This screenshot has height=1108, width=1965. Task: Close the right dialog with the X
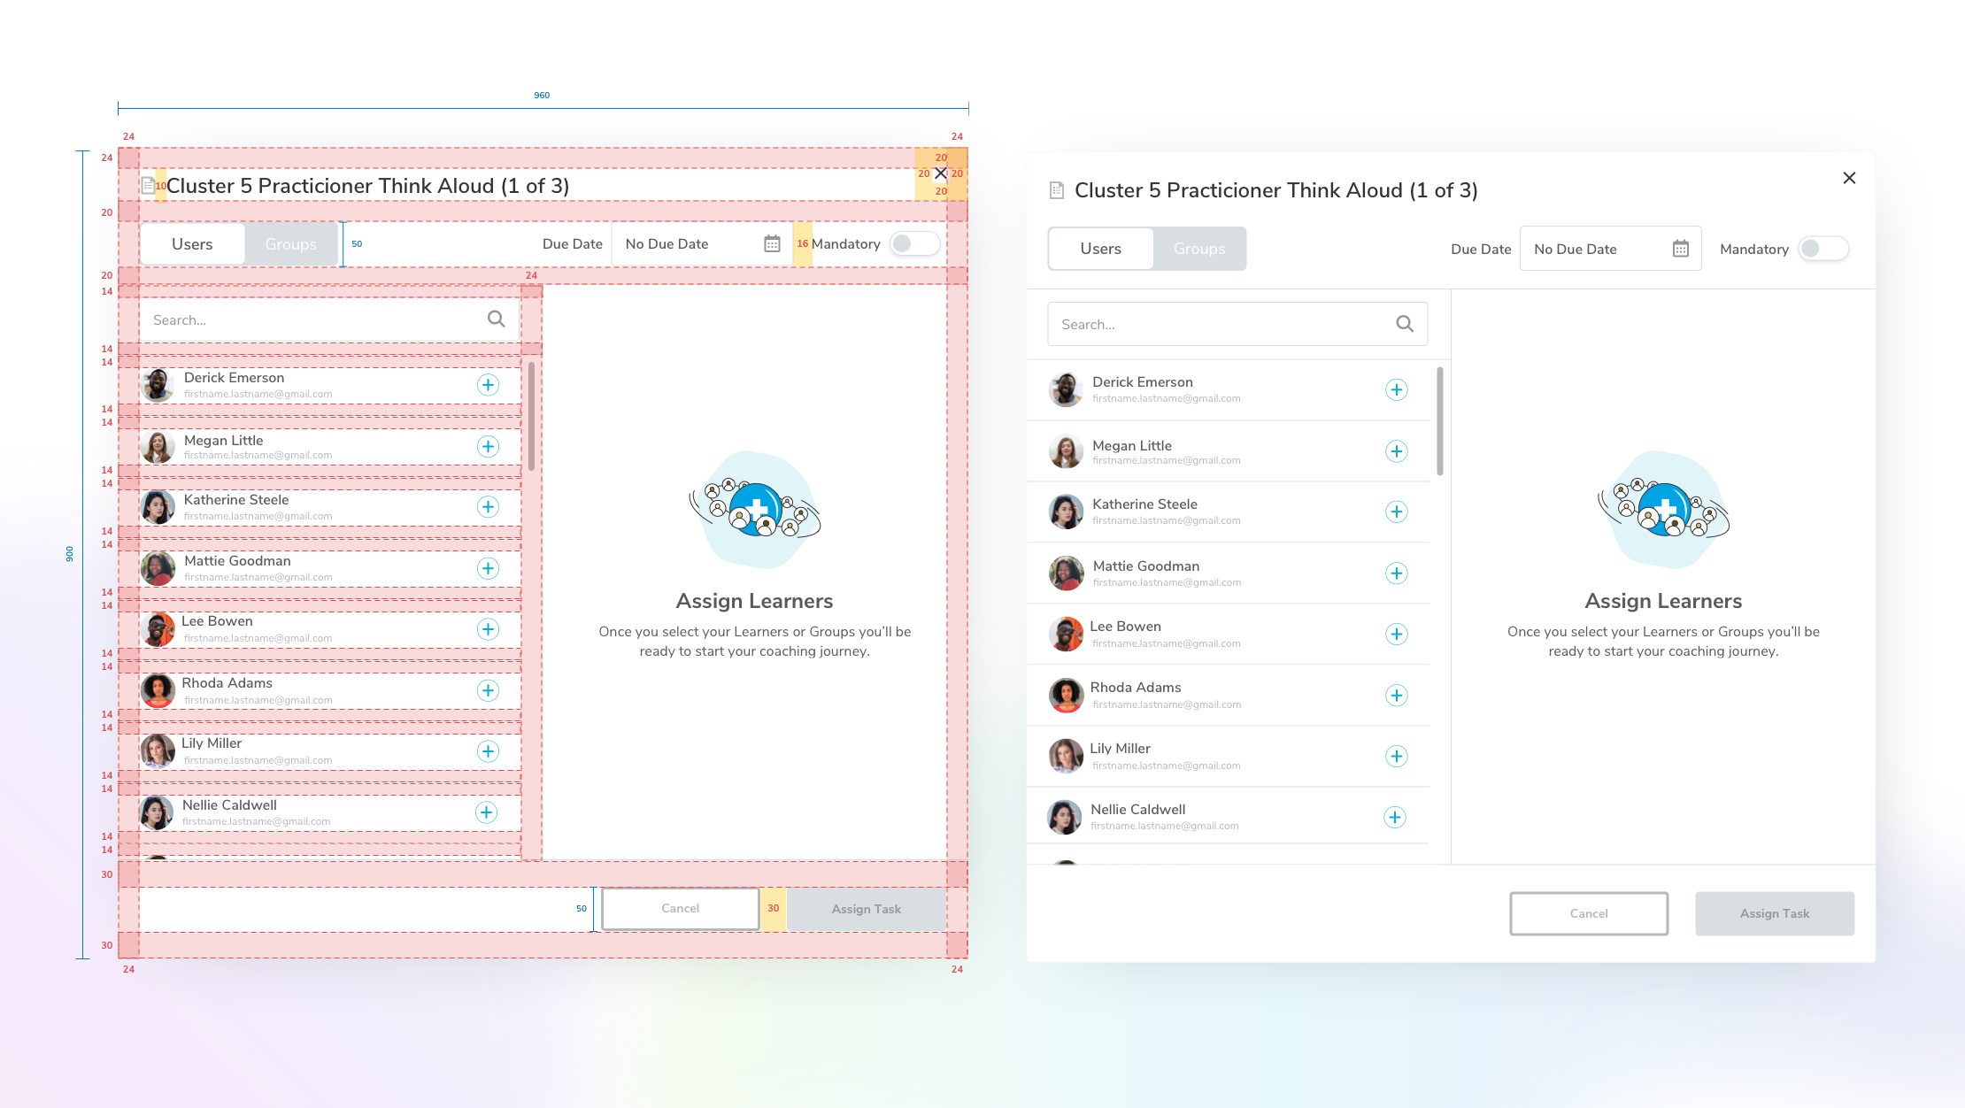(x=1849, y=178)
